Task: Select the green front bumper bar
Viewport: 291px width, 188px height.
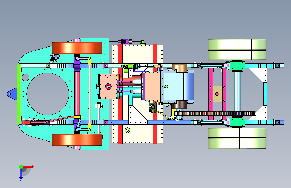Action: pos(19,94)
